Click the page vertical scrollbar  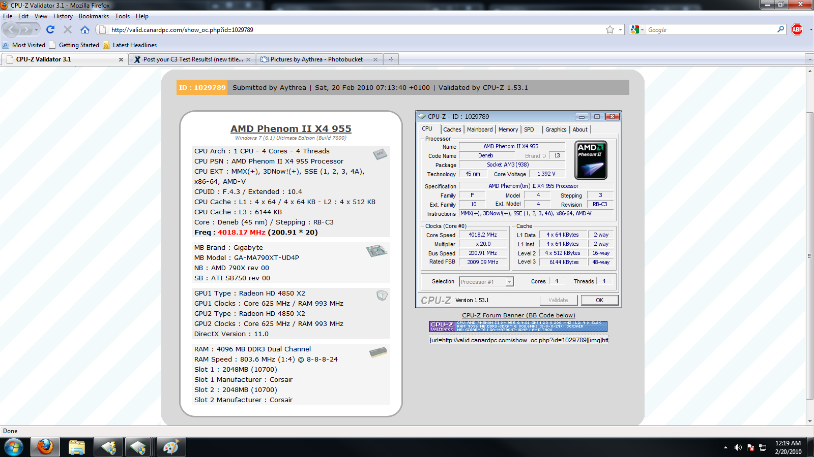point(809,254)
